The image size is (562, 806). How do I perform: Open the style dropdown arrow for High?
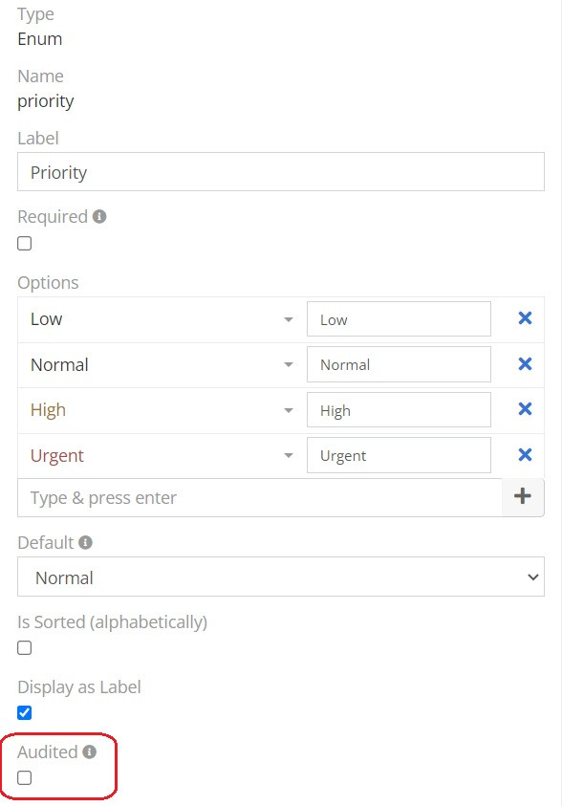pos(289,410)
